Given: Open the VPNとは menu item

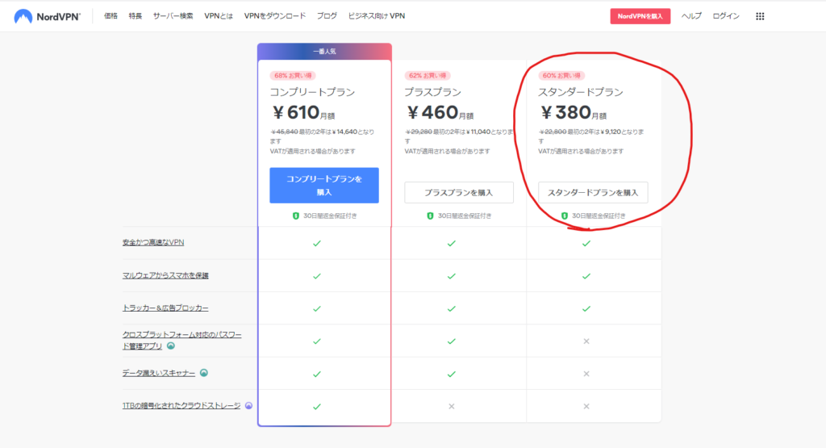Looking at the screenshot, I should point(219,16).
